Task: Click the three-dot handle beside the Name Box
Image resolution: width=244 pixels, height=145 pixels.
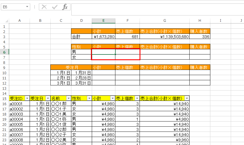Action: (35, 7)
